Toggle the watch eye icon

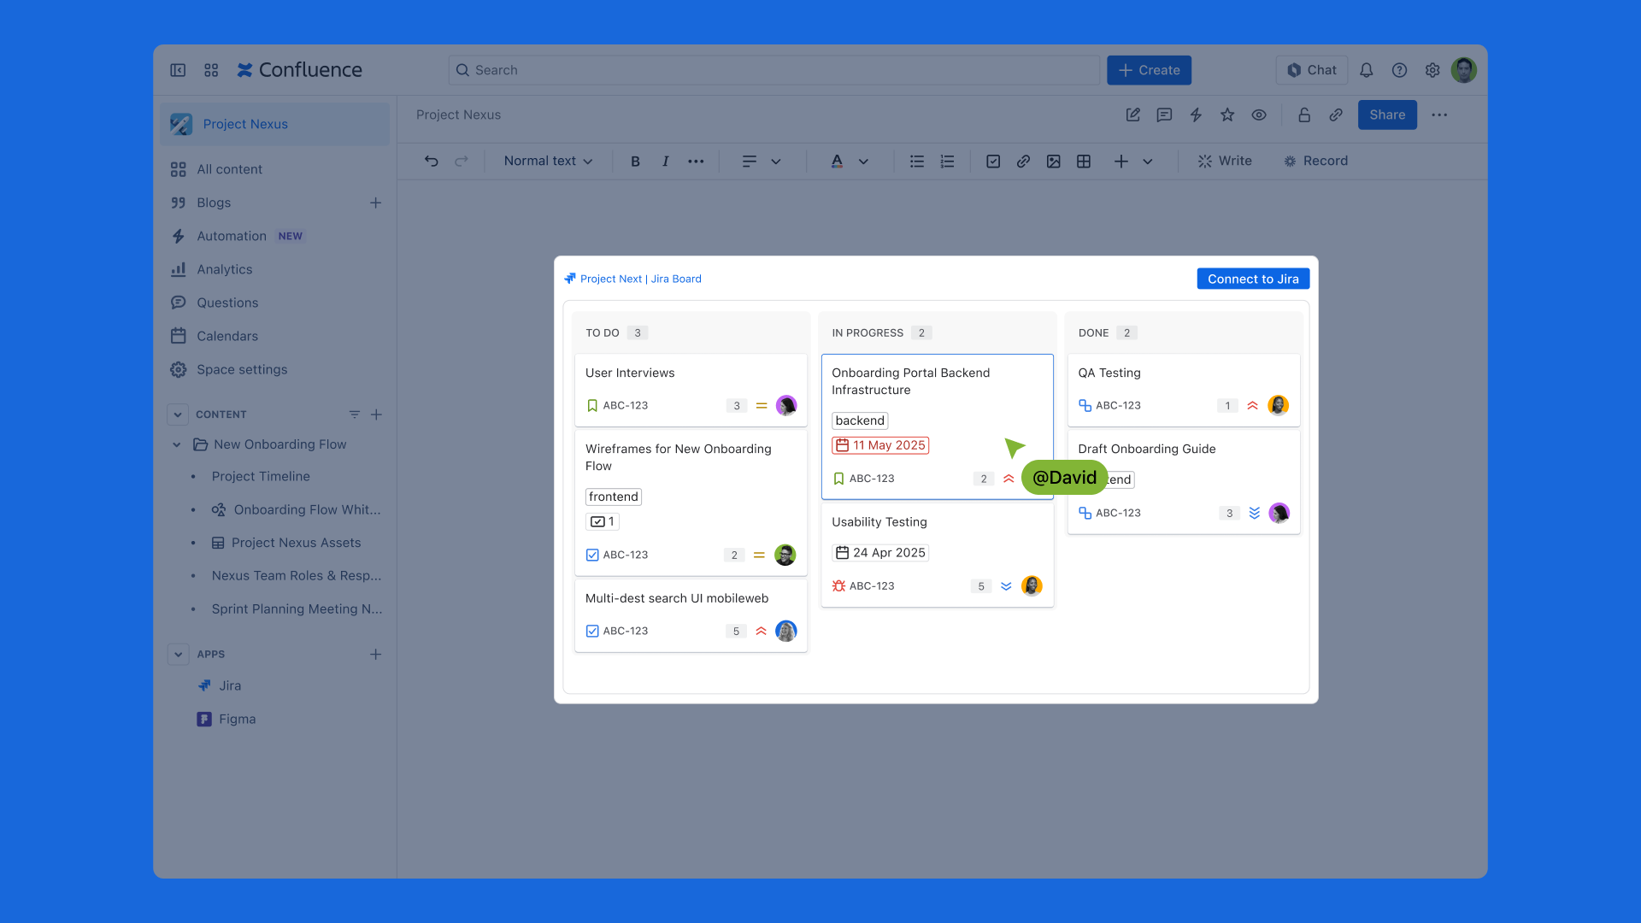coord(1259,115)
